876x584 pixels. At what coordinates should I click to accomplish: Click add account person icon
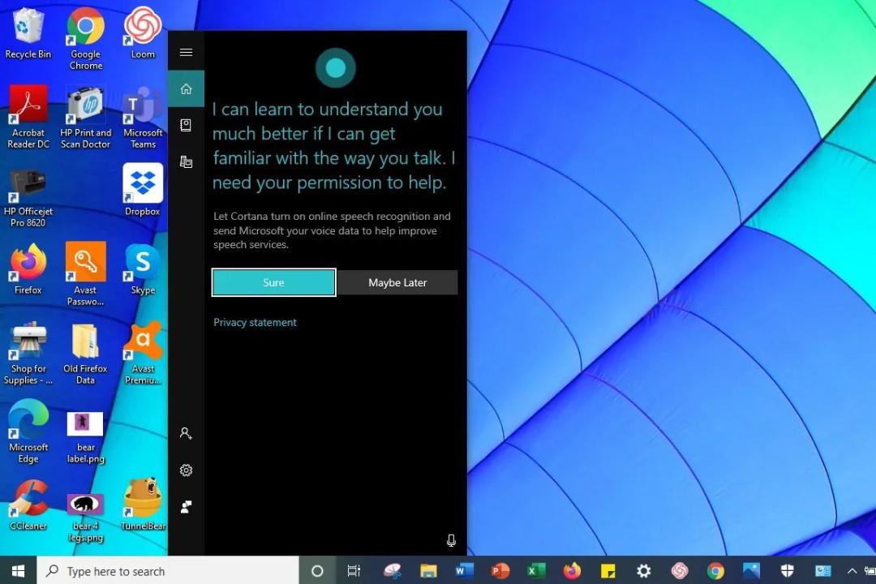coord(186,433)
